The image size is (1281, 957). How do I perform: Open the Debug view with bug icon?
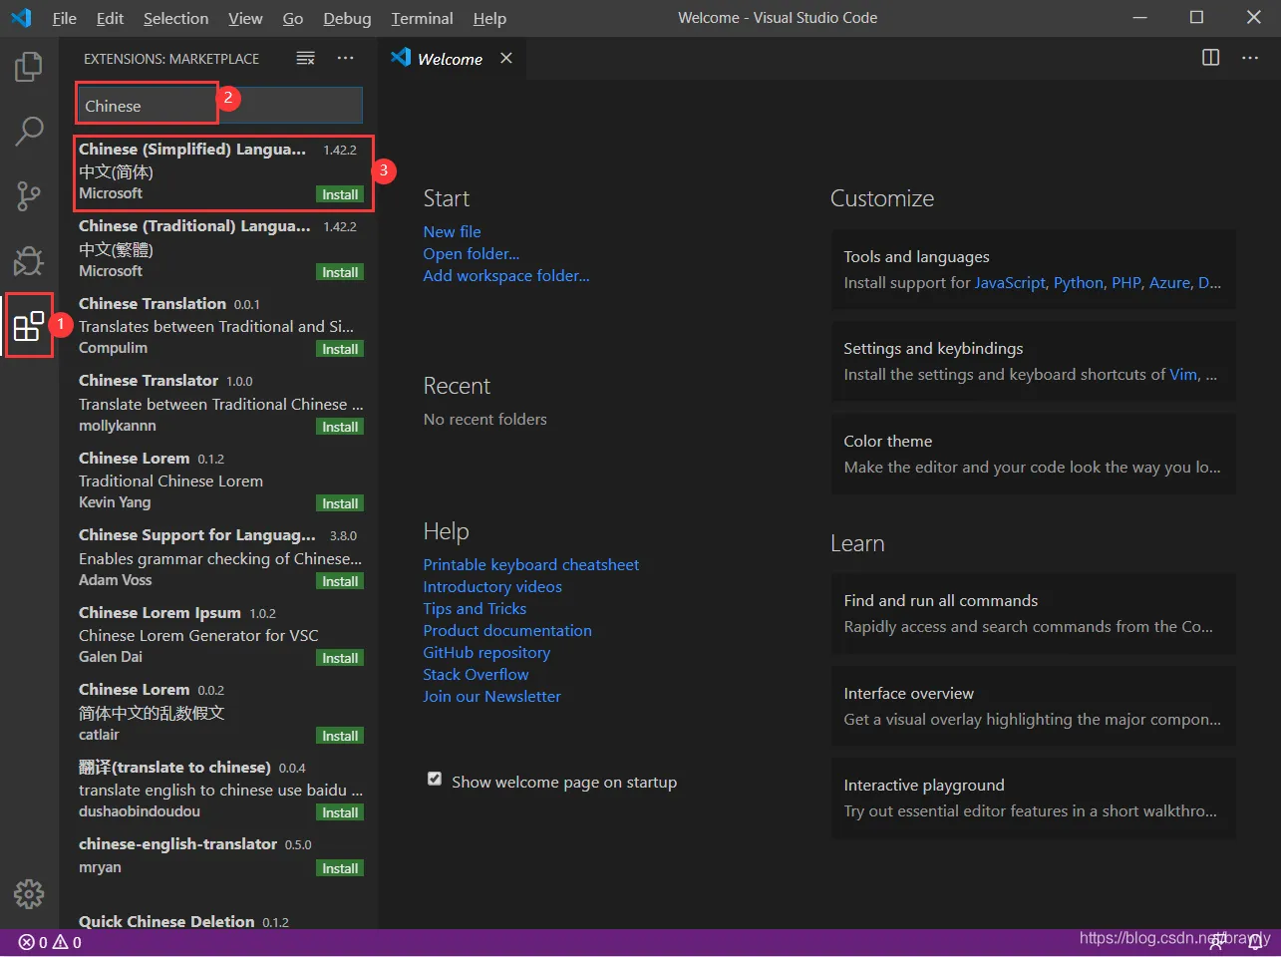click(x=29, y=260)
